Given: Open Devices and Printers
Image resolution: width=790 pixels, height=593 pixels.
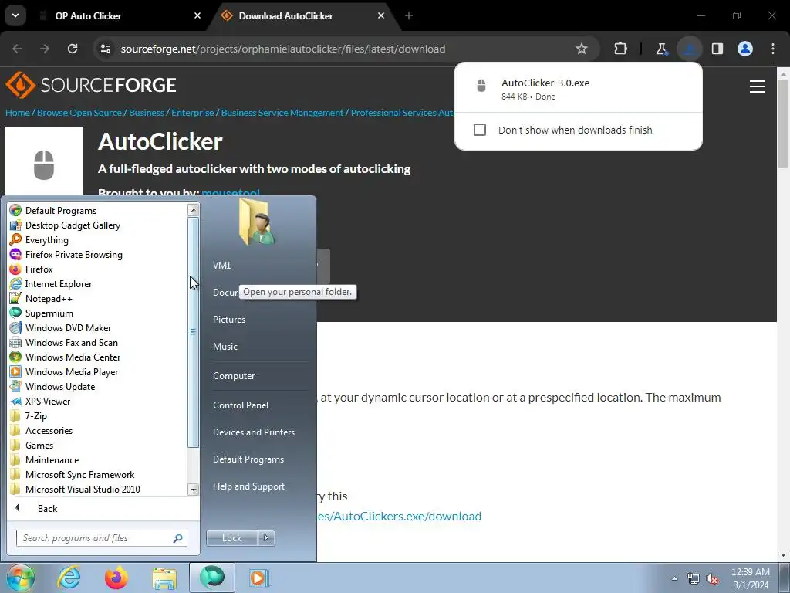Looking at the screenshot, I should tap(253, 432).
